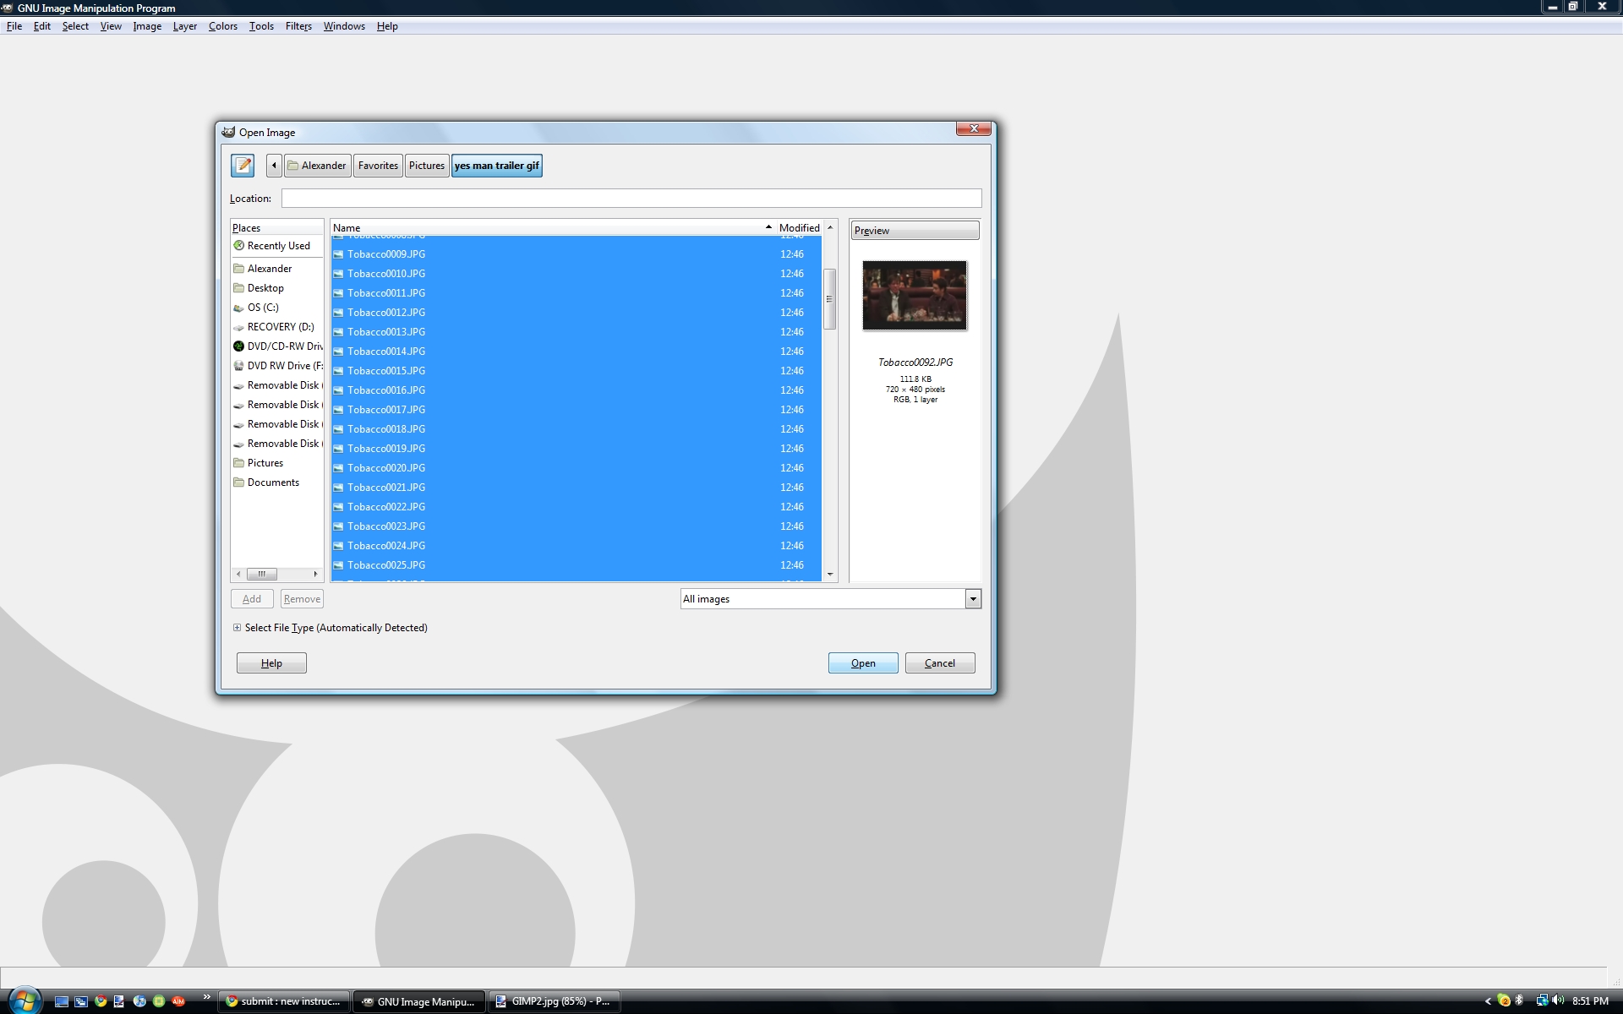
Task: Select DVD RW Drive (F:) in Places
Action: pos(277,366)
